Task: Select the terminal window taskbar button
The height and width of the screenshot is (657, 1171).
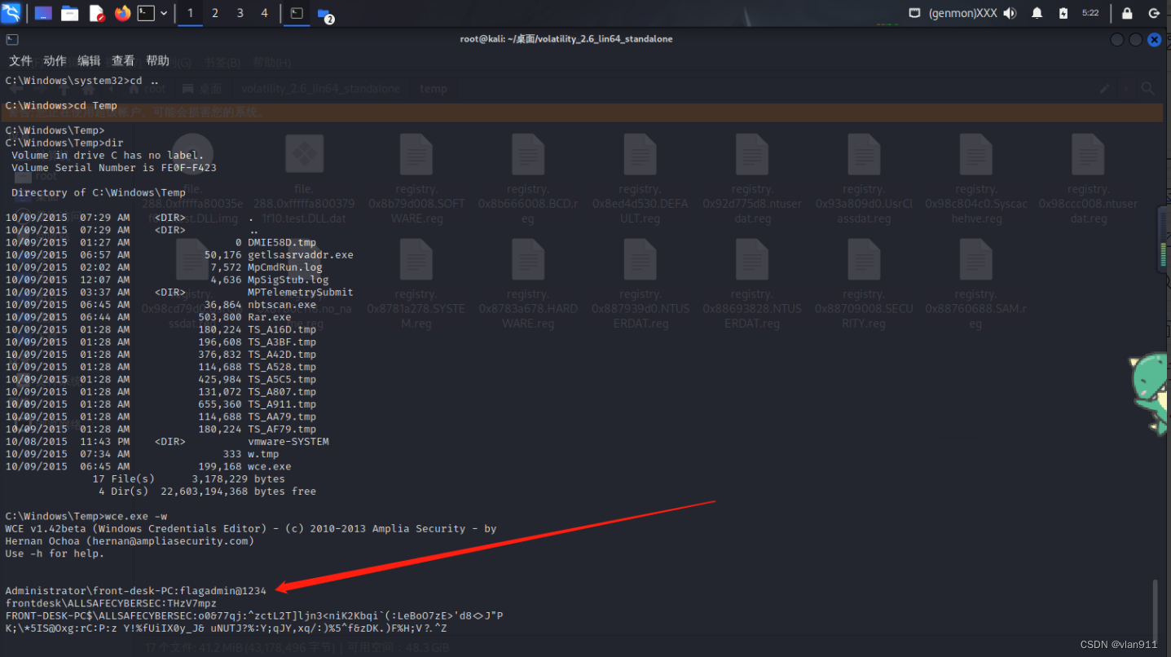Action: click(297, 13)
